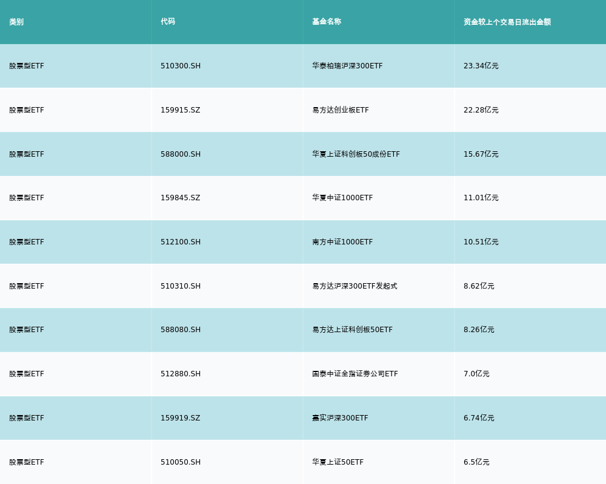Select outflow amount 8.26亿元
Screen dimensions: 606x484
coord(479,330)
